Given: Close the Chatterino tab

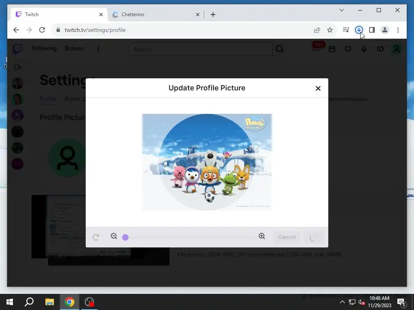Looking at the screenshot, I should click(x=197, y=15).
